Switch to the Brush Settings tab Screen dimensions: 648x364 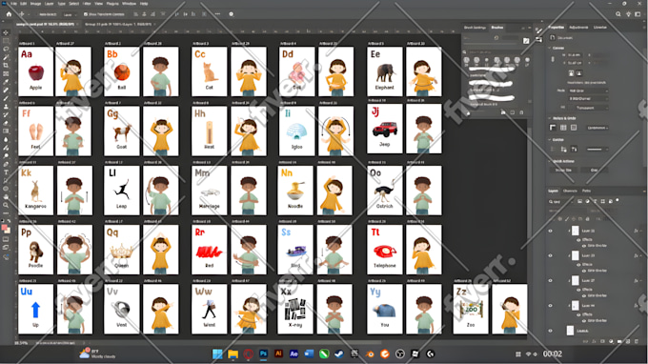[475, 28]
